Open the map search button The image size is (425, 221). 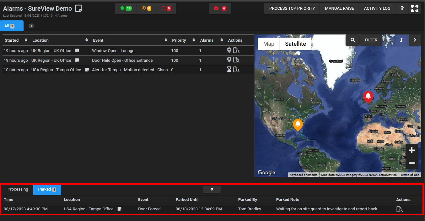point(353,40)
